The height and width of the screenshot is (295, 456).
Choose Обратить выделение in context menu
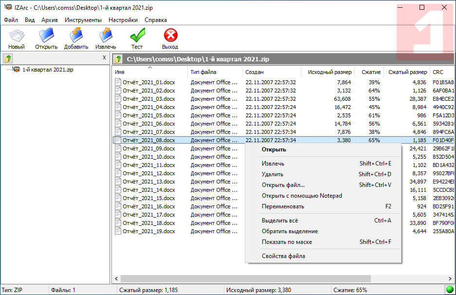click(x=323, y=231)
